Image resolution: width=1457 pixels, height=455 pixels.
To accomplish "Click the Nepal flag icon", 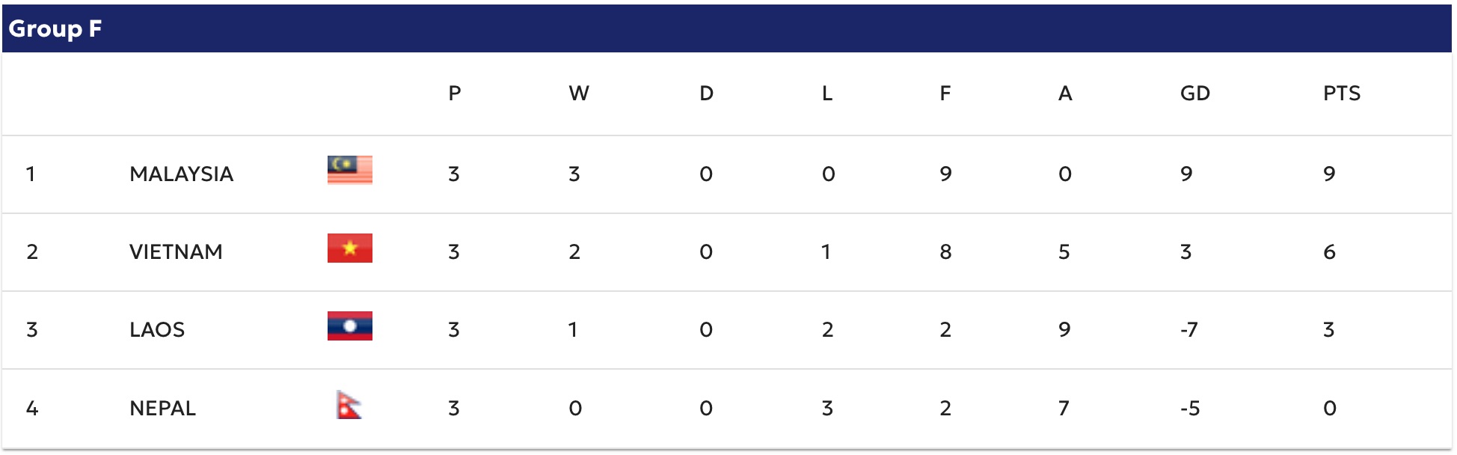I will point(349,405).
